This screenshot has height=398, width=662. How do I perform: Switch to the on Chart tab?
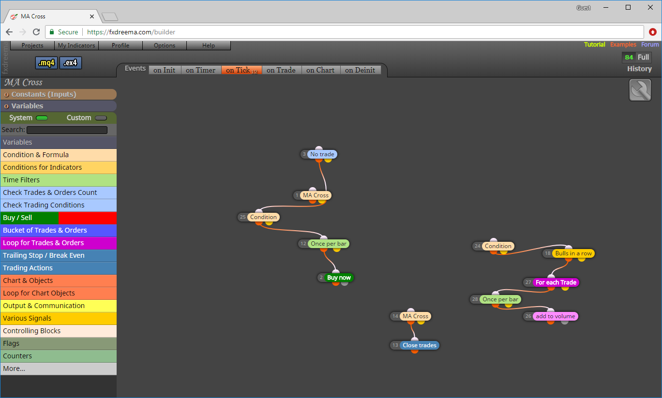pos(320,70)
